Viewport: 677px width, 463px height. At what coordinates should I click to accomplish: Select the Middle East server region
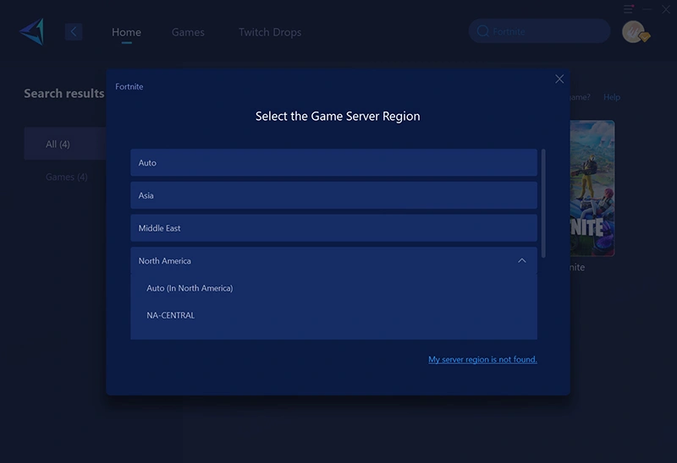(x=333, y=228)
